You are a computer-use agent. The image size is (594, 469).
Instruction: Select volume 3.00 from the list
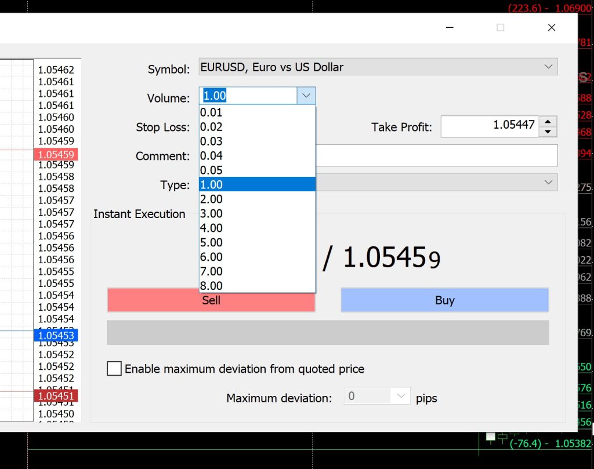tap(257, 213)
